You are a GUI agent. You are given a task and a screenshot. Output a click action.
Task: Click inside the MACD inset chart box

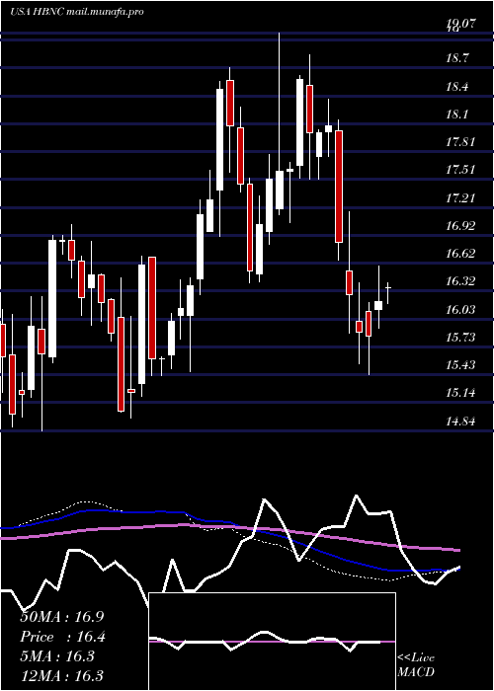tap(272, 642)
